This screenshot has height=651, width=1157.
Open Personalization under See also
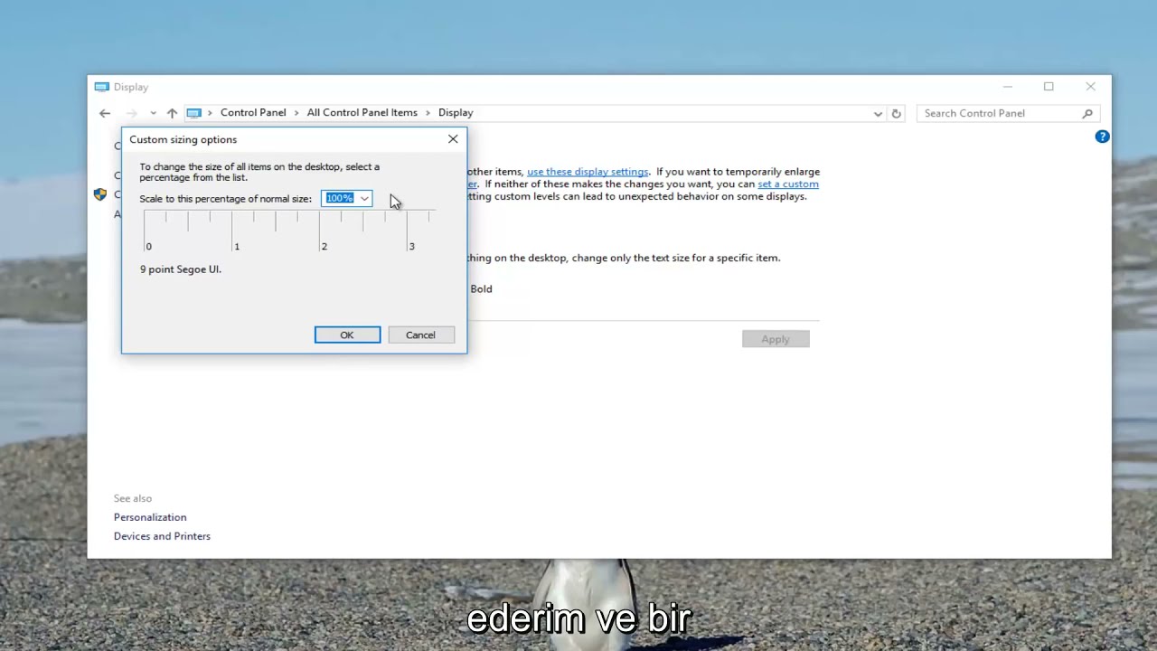pos(150,517)
